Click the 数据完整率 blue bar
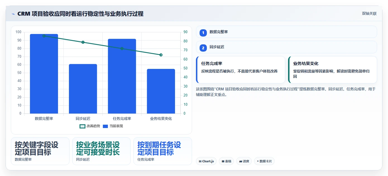 44,74
